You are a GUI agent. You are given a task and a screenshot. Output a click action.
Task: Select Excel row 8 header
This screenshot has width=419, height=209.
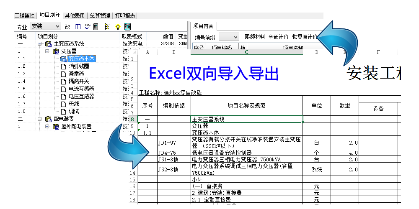point(132,120)
